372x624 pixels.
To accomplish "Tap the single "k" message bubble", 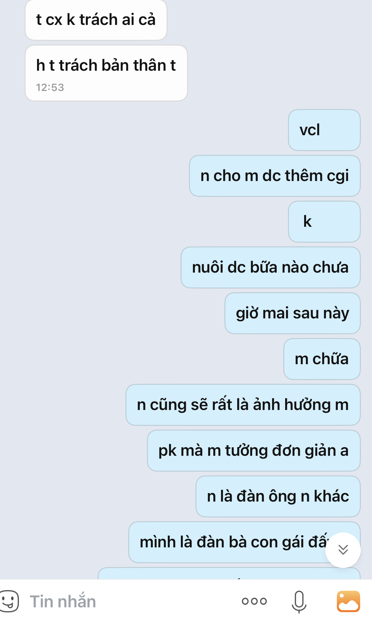I will click(324, 222).
